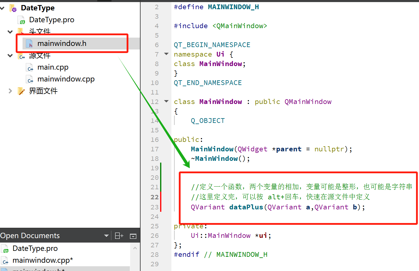Click the close pane icon in Open Documents
This screenshot has width=419, height=271.
tap(133, 236)
